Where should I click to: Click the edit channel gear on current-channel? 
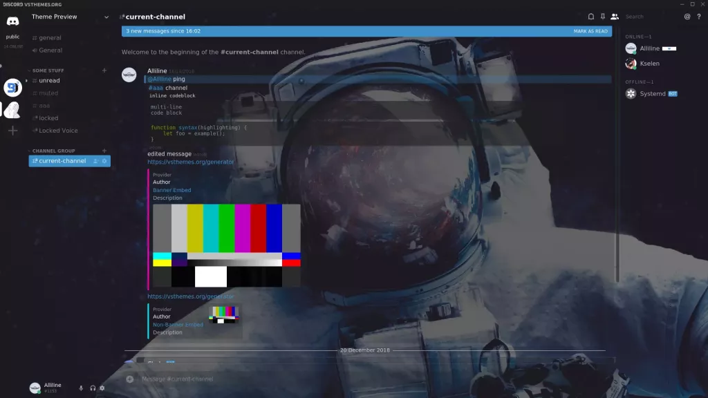(105, 160)
